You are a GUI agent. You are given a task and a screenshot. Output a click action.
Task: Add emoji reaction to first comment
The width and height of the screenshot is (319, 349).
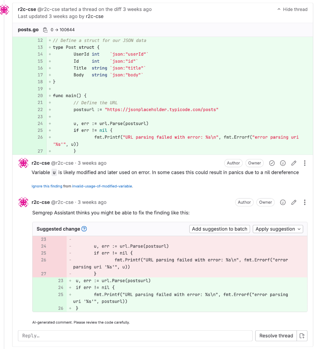pyautogui.click(x=283, y=163)
